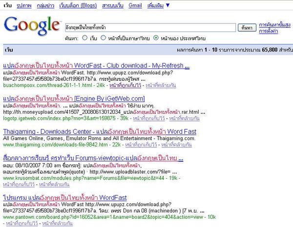Click the results count 65,800 text
The height and width of the screenshot is (231, 293).
pyautogui.click(x=270, y=50)
